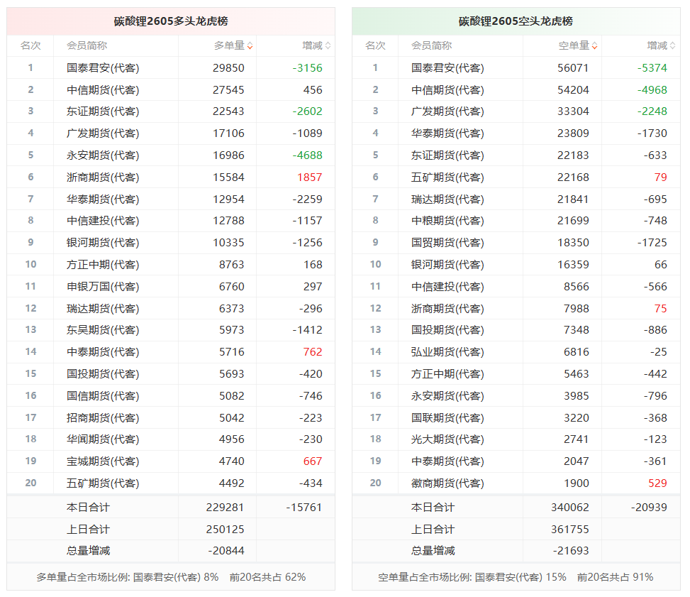
Task: Select 广发期货(代客) in short table
Action: point(447,111)
